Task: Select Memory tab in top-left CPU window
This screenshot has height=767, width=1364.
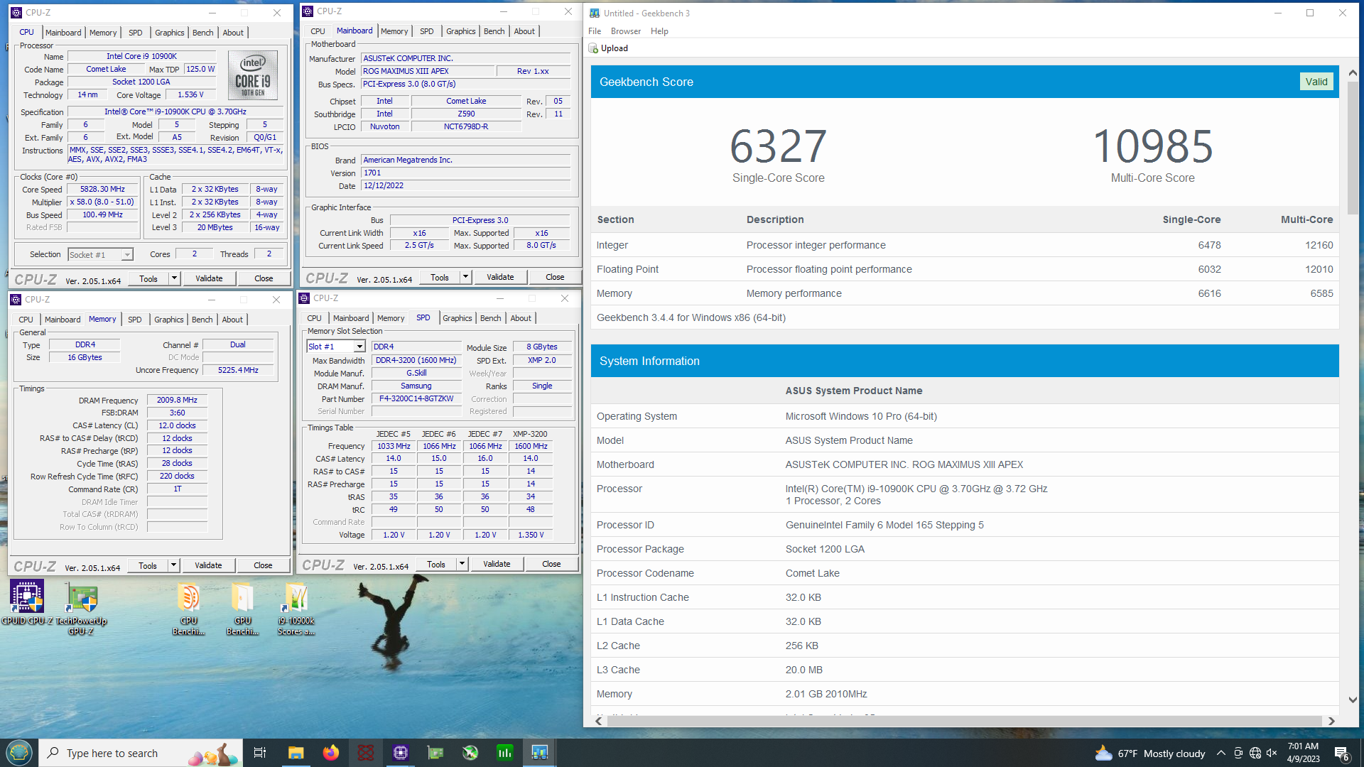Action: tap(103, 33)
